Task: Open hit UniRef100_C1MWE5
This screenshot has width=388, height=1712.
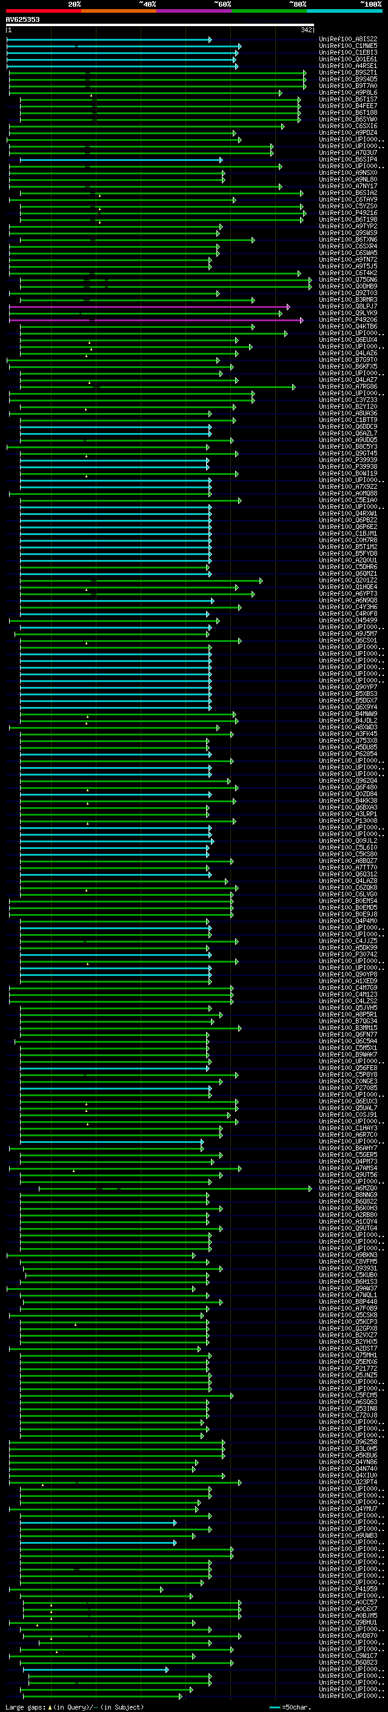Action: click(x=348, y=46)
